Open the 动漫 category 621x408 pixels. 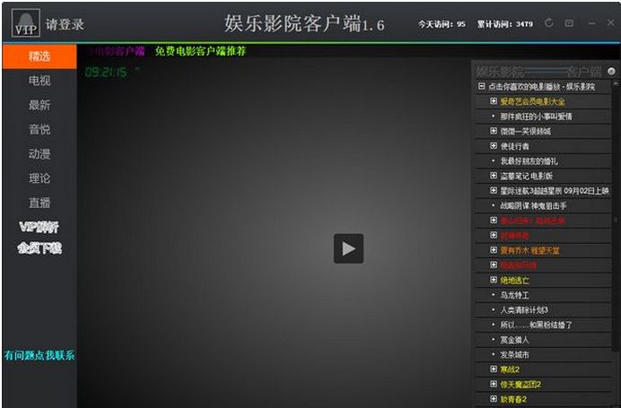click(39, 154)
